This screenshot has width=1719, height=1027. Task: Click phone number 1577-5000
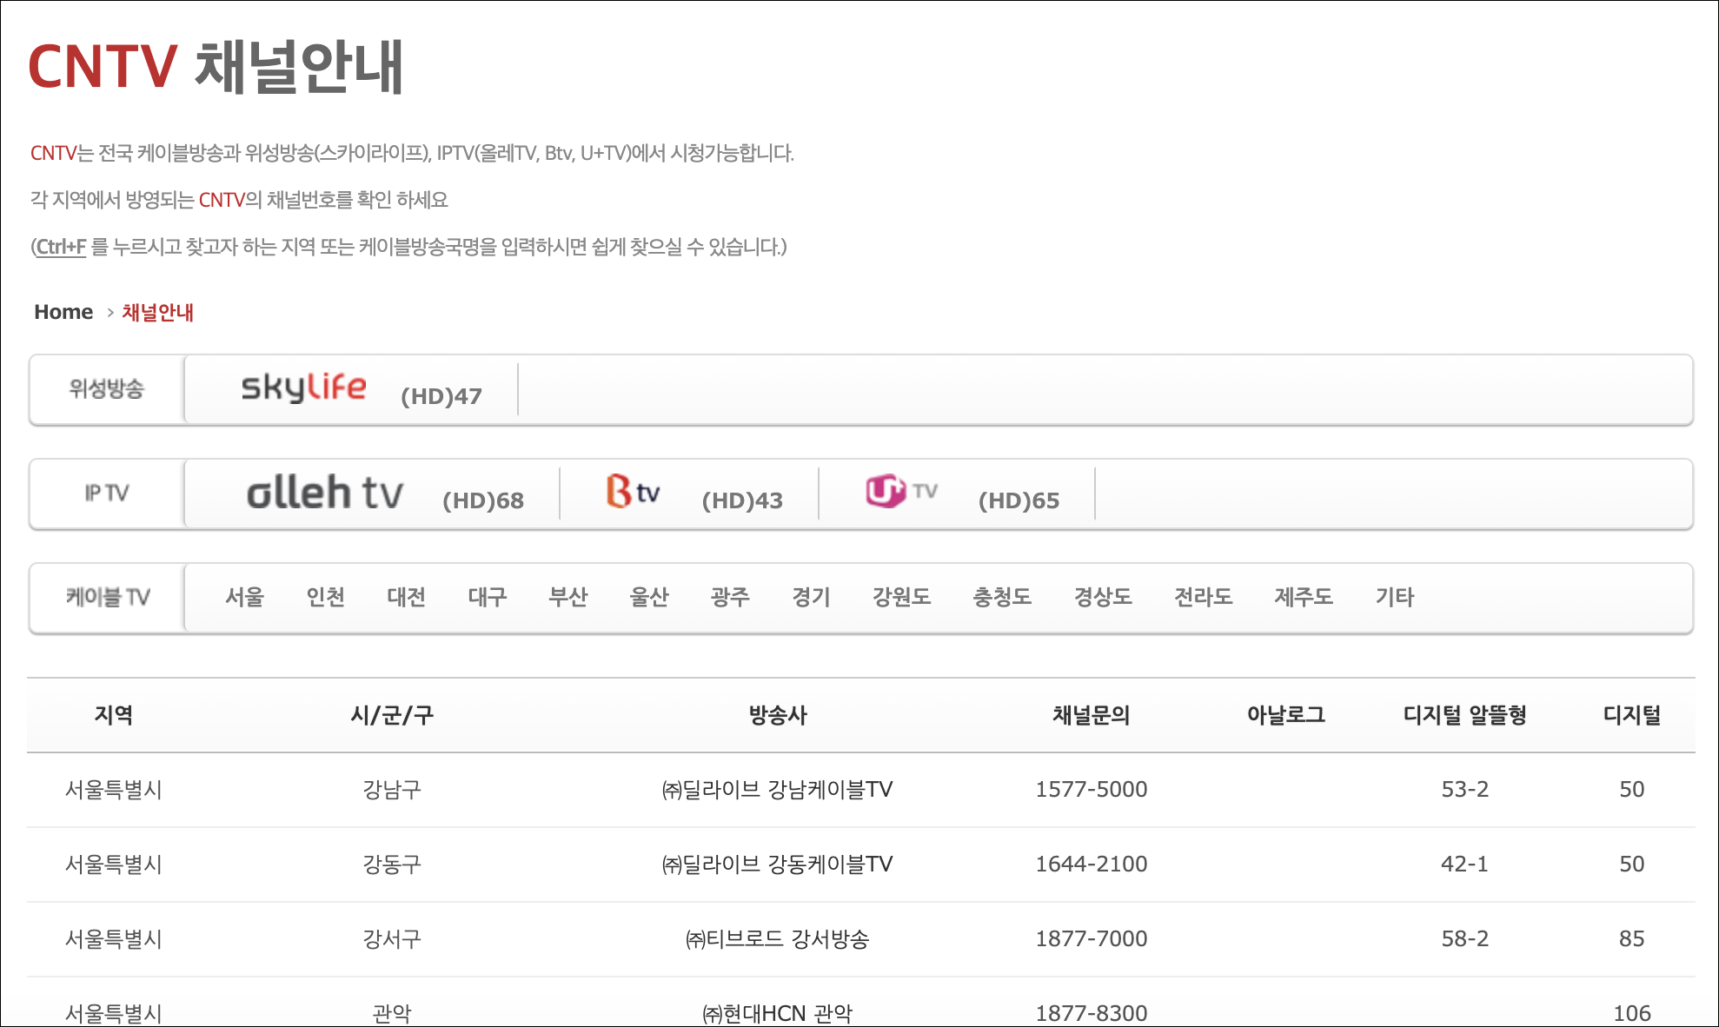1092,790
